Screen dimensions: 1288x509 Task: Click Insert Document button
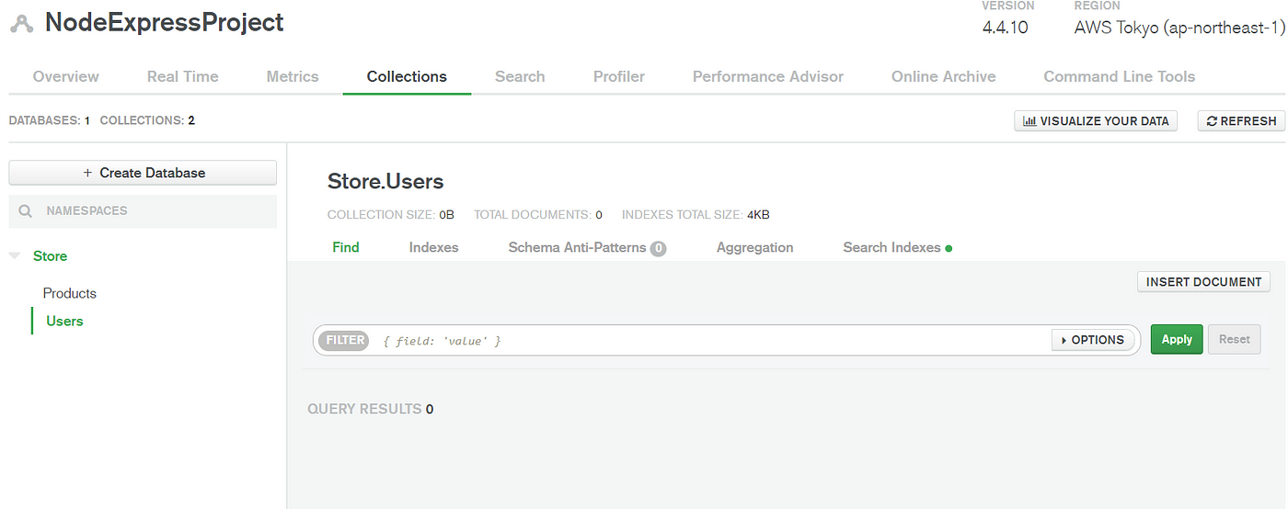(1204, 282)
